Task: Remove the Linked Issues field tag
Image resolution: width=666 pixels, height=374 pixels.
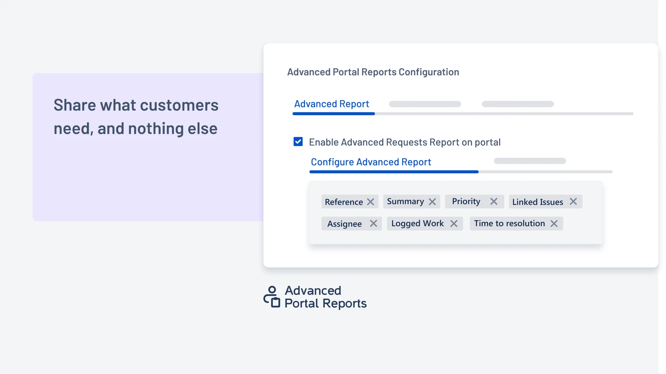Action: pyautogui.click(x=573, y=202)
